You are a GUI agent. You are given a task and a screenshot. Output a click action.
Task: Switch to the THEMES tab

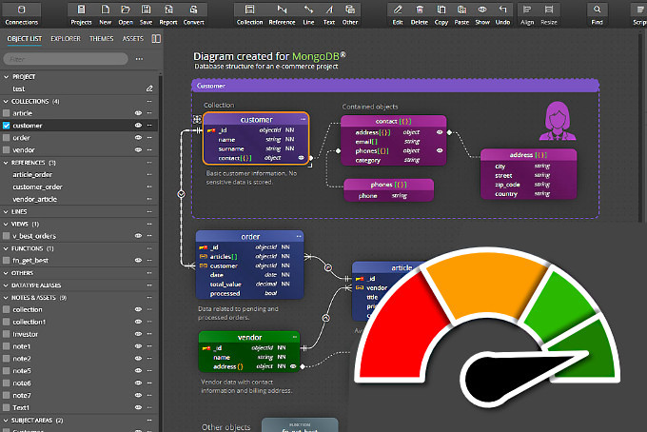[102, 39]
